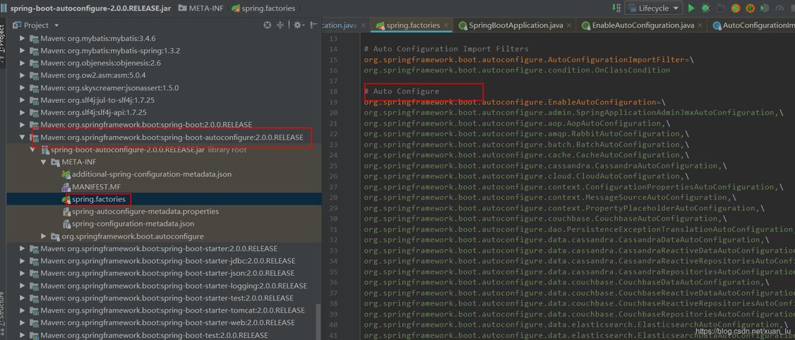Click the Build Project icon
The height and width of the screenshot is (340, 795).
click(617, 8)
